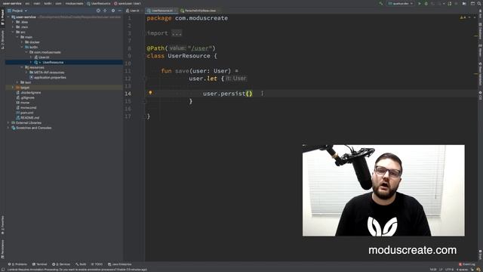Viewport: 483px width, 272px height.
Task: Expand the .mvn folder arrow
Action: click(x=13, y=27)
